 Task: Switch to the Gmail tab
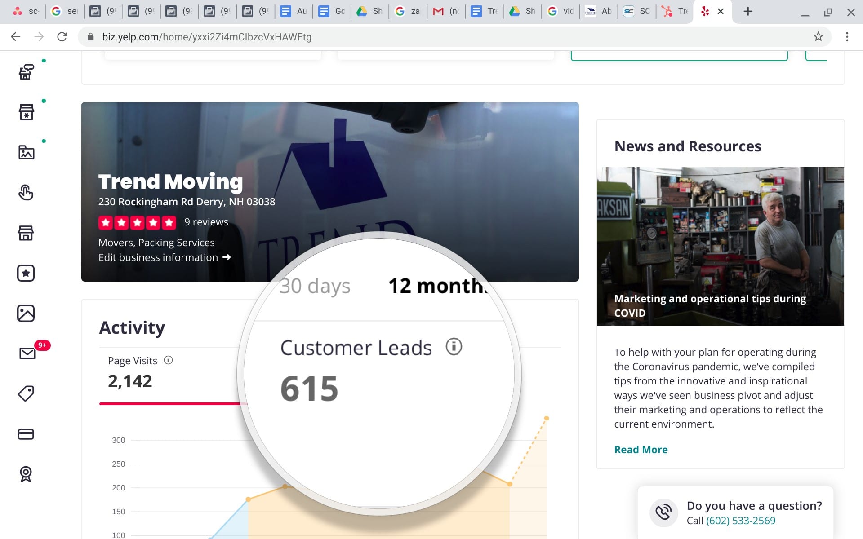tap(446, 11)
